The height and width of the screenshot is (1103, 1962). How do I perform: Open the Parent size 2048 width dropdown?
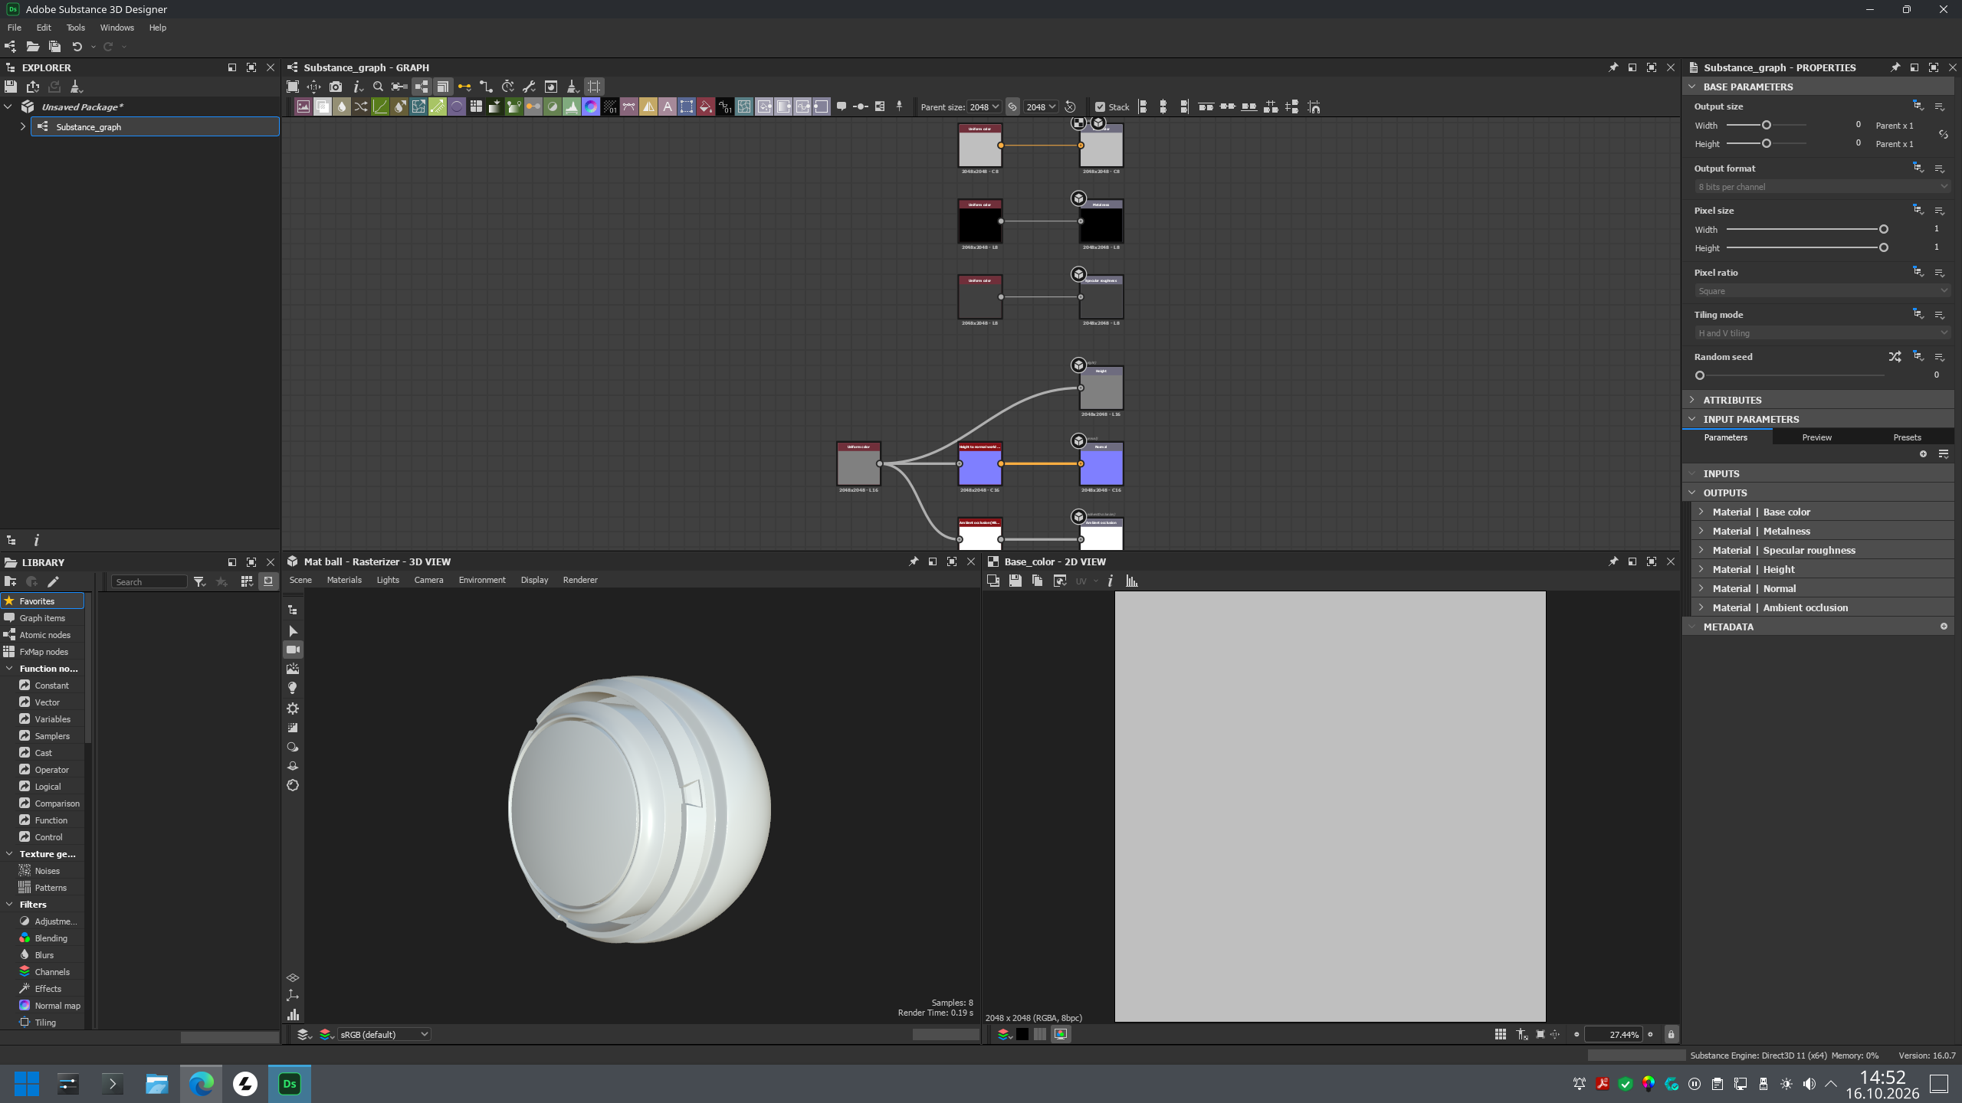pos(984,107)
